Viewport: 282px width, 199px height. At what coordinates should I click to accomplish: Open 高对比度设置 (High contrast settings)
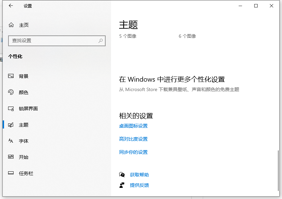tap(133, 139)
